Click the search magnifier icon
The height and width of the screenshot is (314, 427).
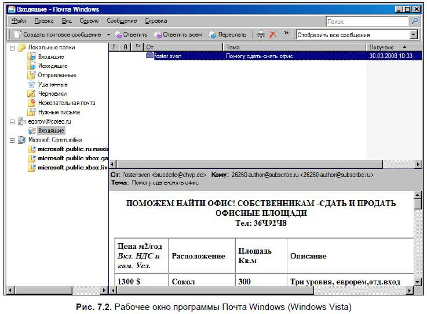(x=414, y=21)
